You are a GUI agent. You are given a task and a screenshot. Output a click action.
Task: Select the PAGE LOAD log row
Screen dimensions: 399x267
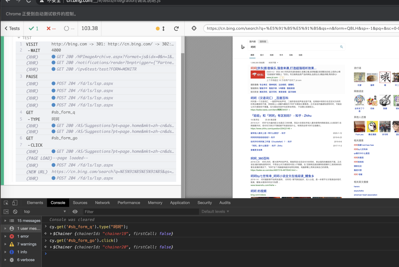point(96,158)
